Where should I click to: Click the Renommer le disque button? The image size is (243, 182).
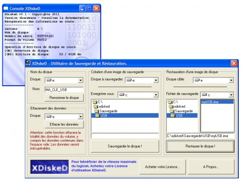click(x=64, y=98)
